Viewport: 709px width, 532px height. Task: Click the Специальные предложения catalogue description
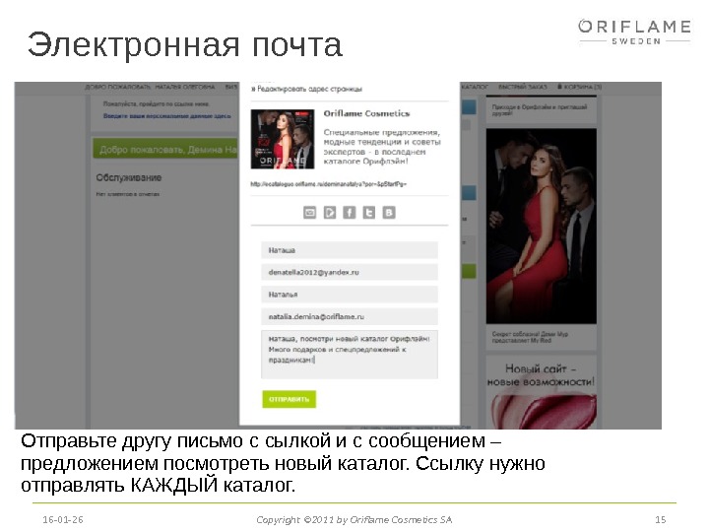pyautogui.click(x=382, y=147)
